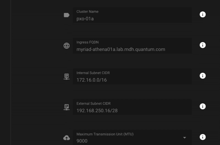Click the tag icon beside Cluster Name
This screenshot has height=145, width=220.
pos(67,15)
